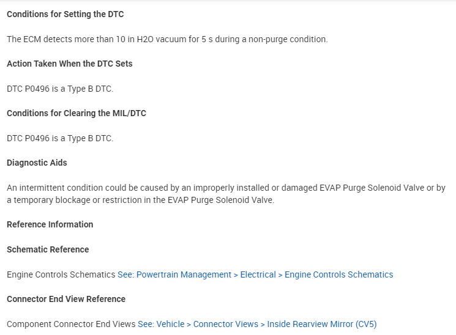Click the 'Action Taken When the DTC Sets' heading
The image size is (456, 335).
click(x=70, y=64)
